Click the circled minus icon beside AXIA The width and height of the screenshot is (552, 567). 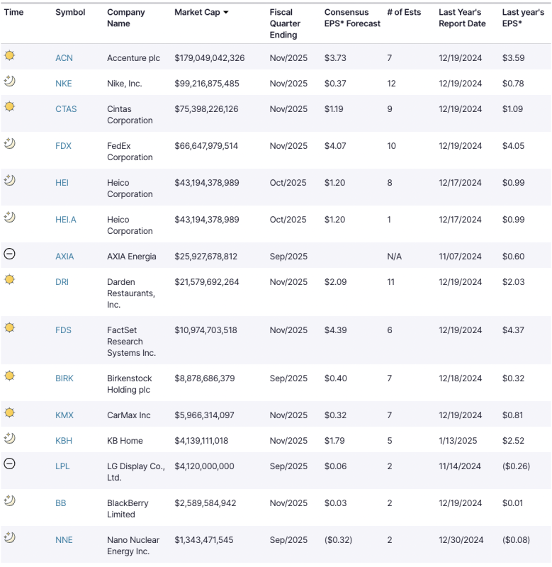click(9, 254)
